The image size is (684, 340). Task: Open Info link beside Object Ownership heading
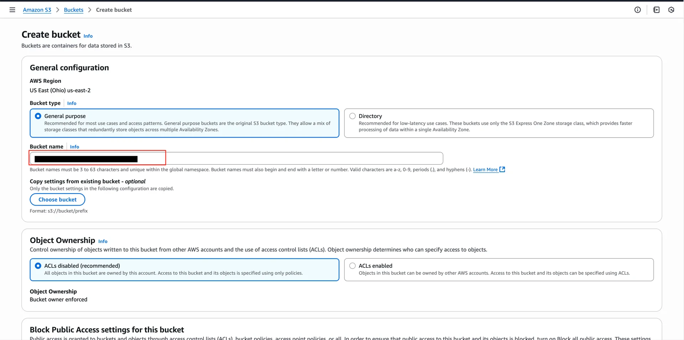click(x=103, y=241)
